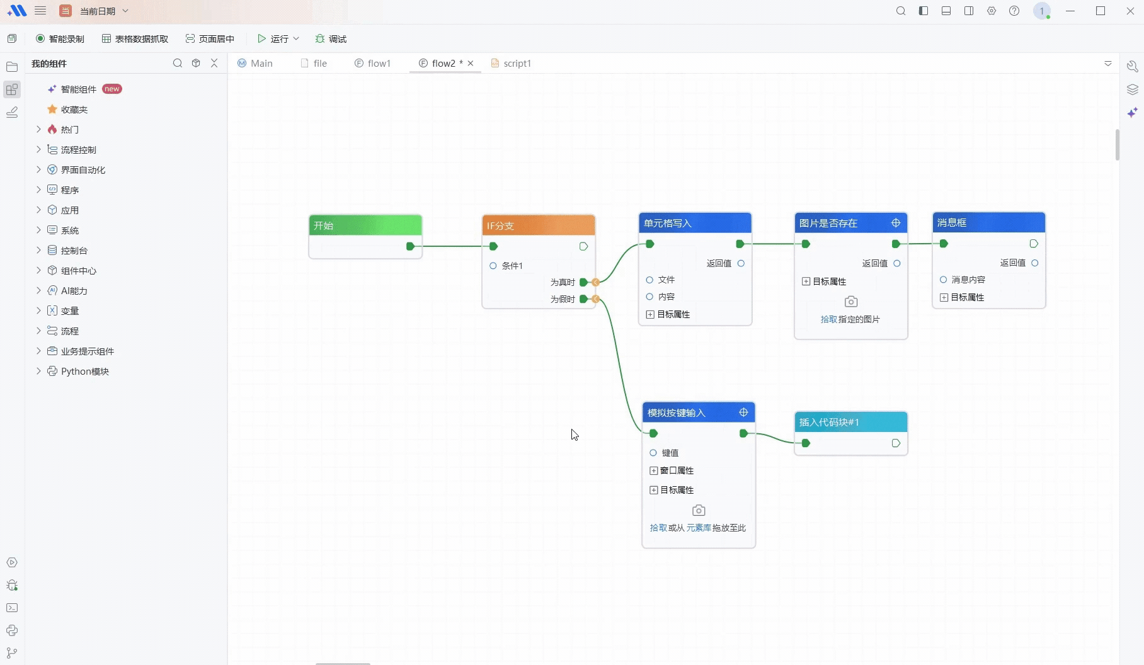Viewport: 1144px width, 665px height.
Task: Click target icon on 图片是否存在 node
Action: click(x=896, y=223)
